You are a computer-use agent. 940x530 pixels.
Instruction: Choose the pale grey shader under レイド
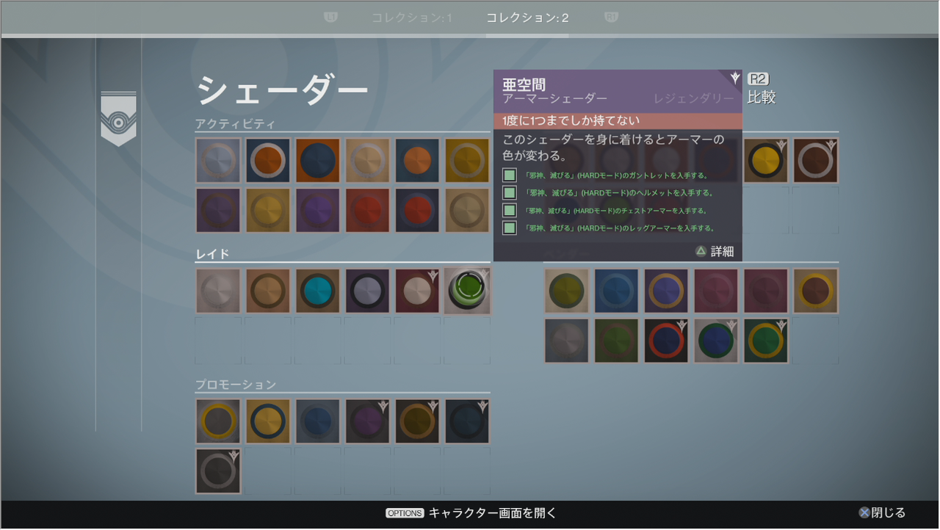coord(218,291)
